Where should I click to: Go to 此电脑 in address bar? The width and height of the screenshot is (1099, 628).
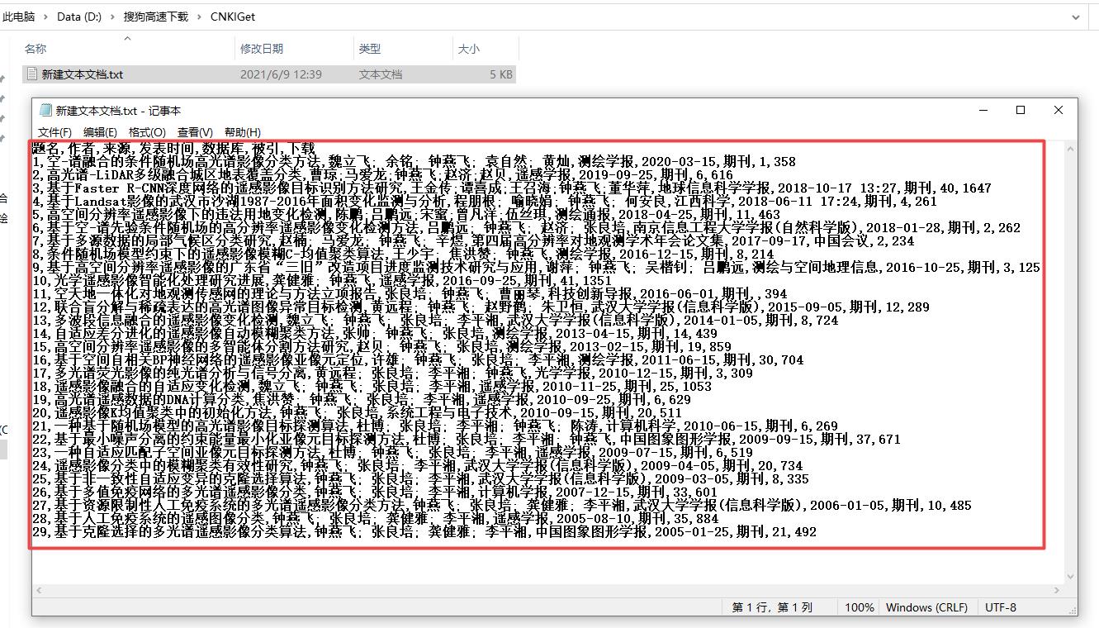18,17
